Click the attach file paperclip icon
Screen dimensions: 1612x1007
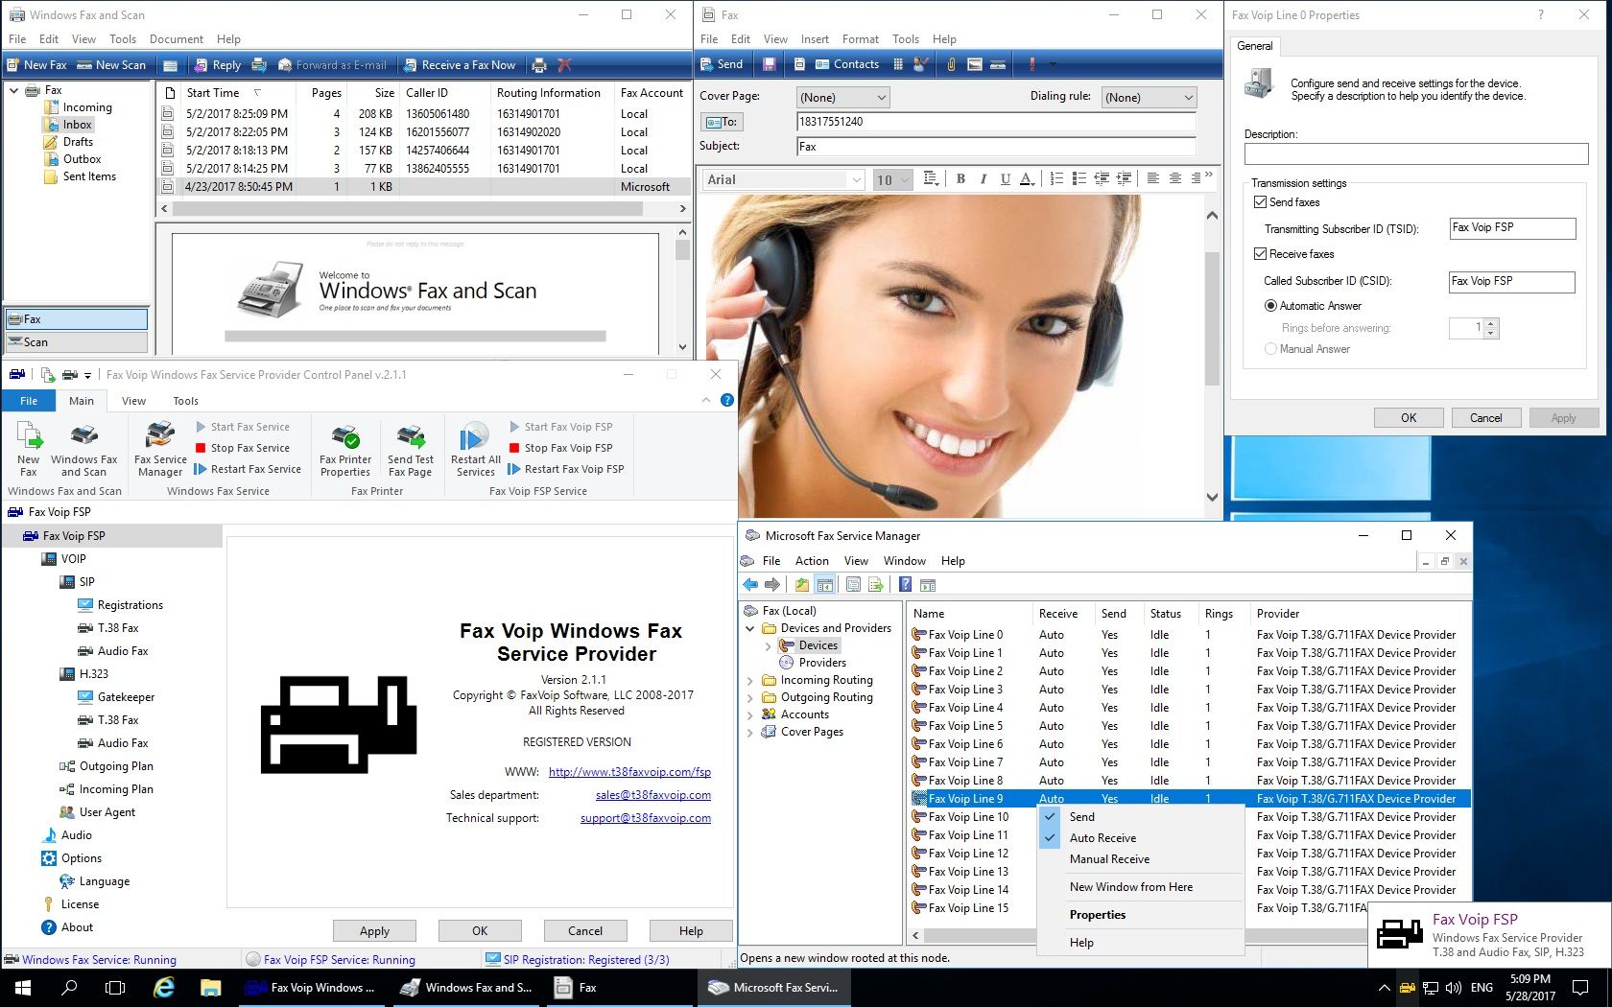(951, 64)
